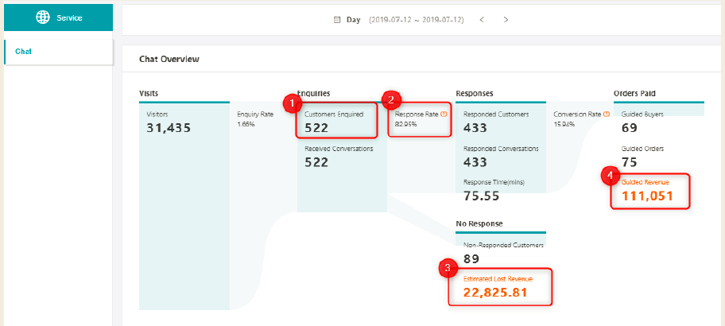Click the Responded Conversations label

pyautogui.click(x=501, y=149)
